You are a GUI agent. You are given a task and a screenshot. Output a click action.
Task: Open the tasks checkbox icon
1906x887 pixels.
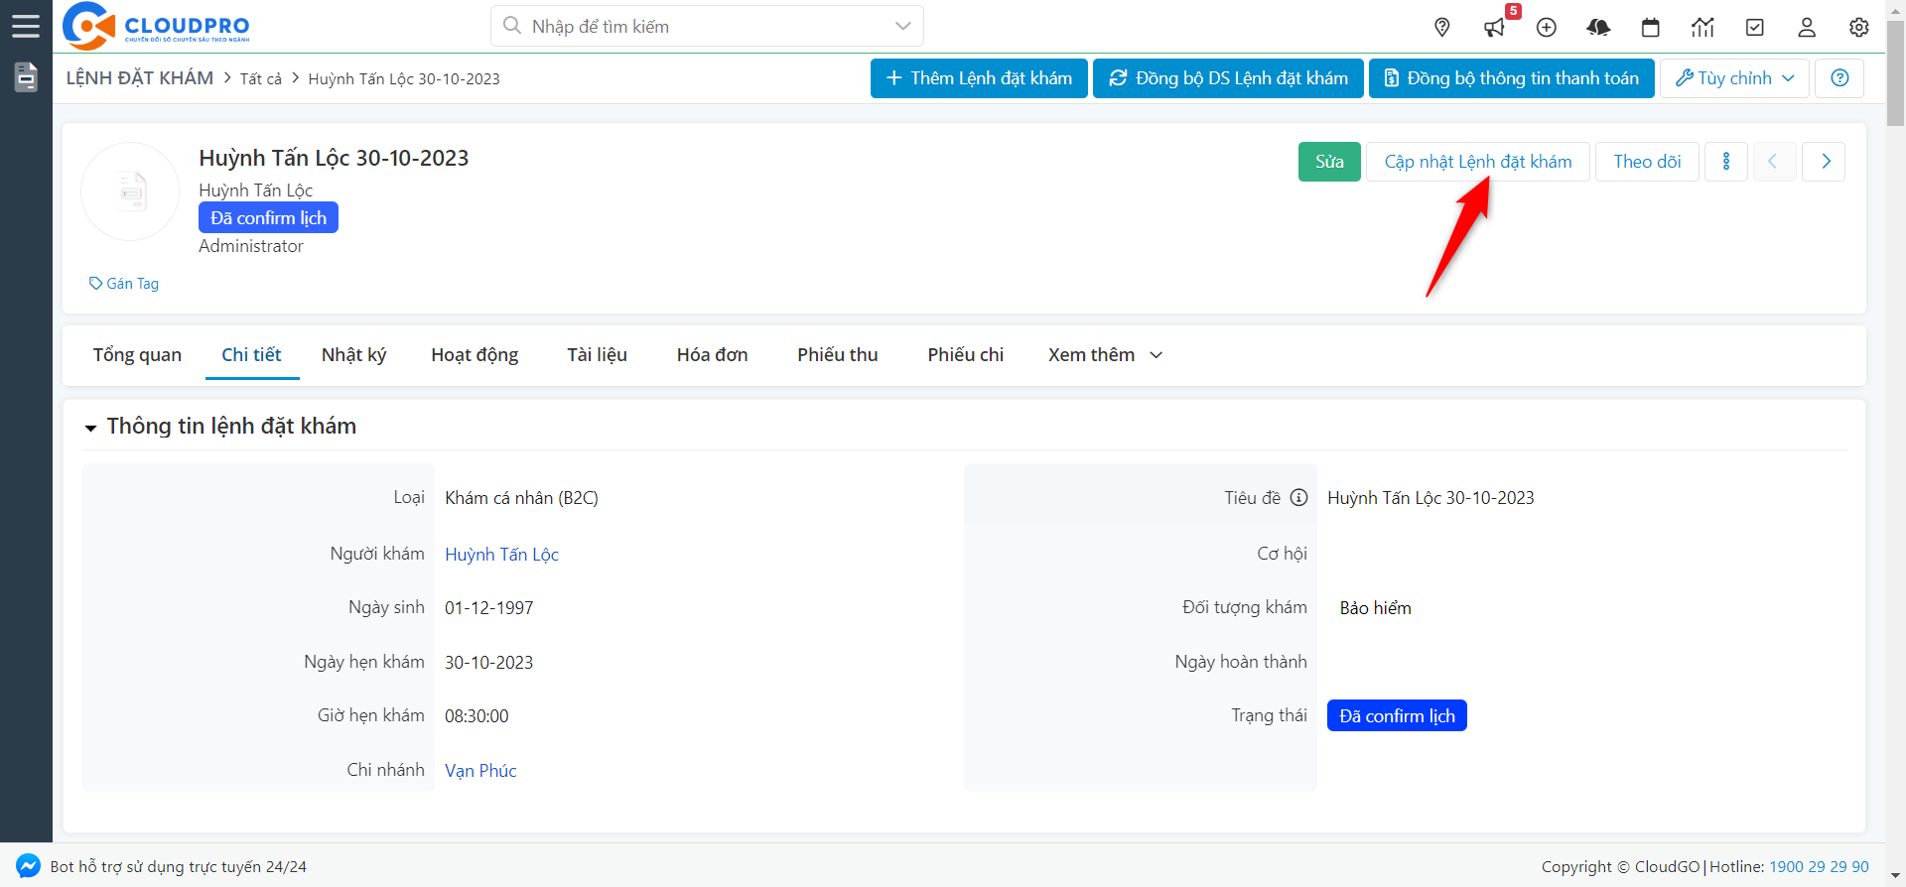(1755, 28)
